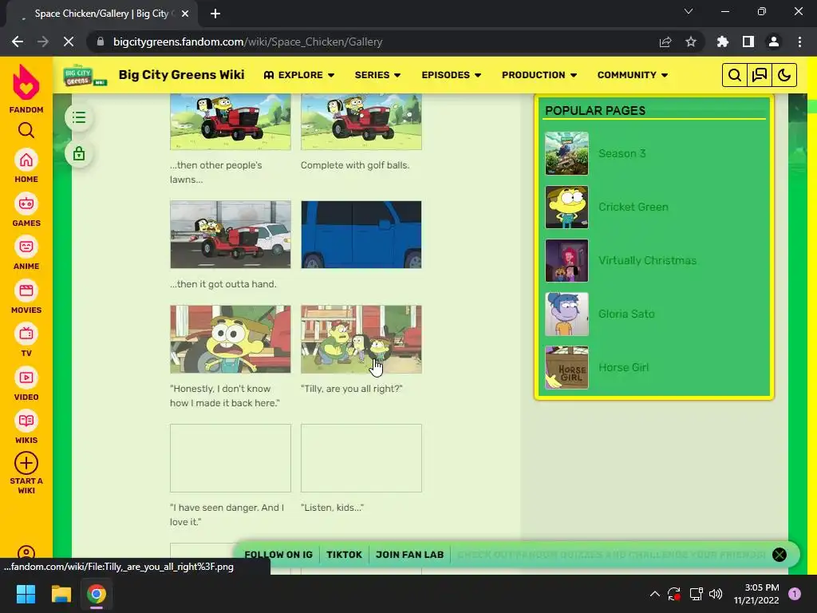817x613 pixels.
Task: Click Horse Girl thumbnail in Popular Pages
Action: [567, 367]
